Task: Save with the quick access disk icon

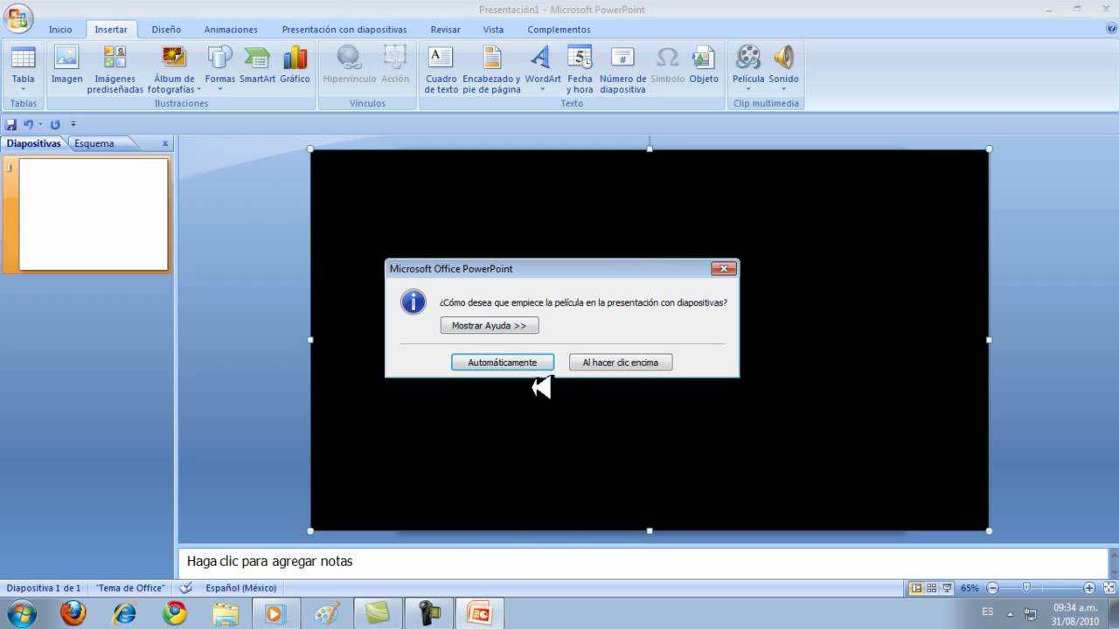Action: 11,124
